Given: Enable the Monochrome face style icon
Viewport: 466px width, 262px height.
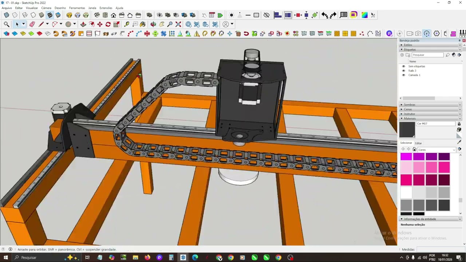Looking at the screenshot, I should [x=58, y=15].
